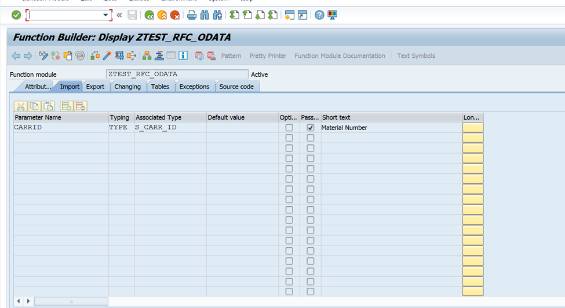Click the Material Number short text cell
The image size is (565, 308).
391,128
